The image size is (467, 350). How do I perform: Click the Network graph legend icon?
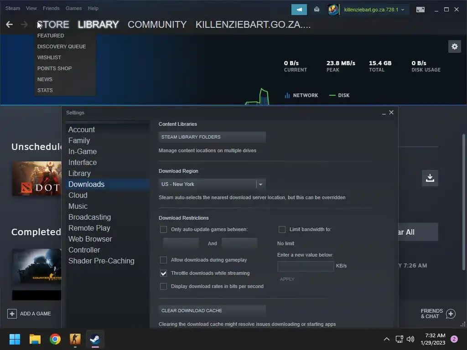click(x=287, y=95)
